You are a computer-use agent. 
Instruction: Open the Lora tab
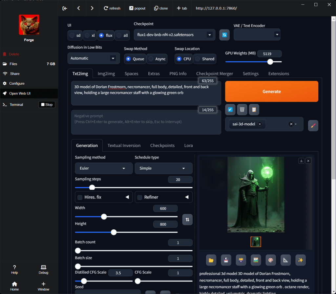point(188,145)
